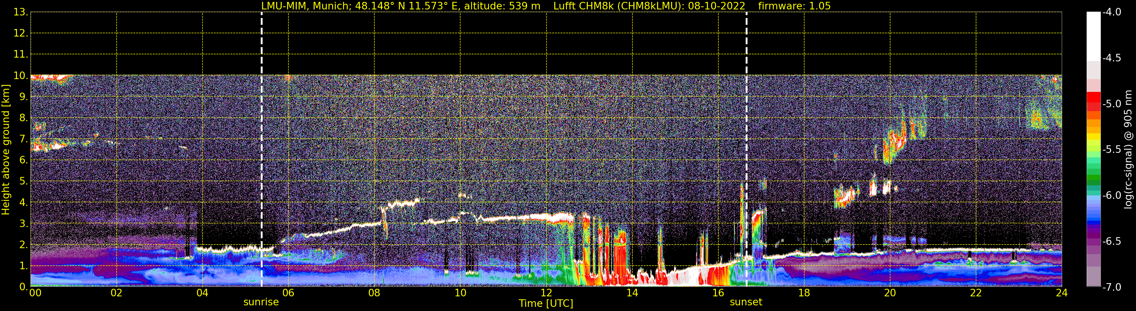Screen dimensions: 1136x311
Task: Click the height axis tick '5.'
Action: pyautogui.click(x=23, y=181)
